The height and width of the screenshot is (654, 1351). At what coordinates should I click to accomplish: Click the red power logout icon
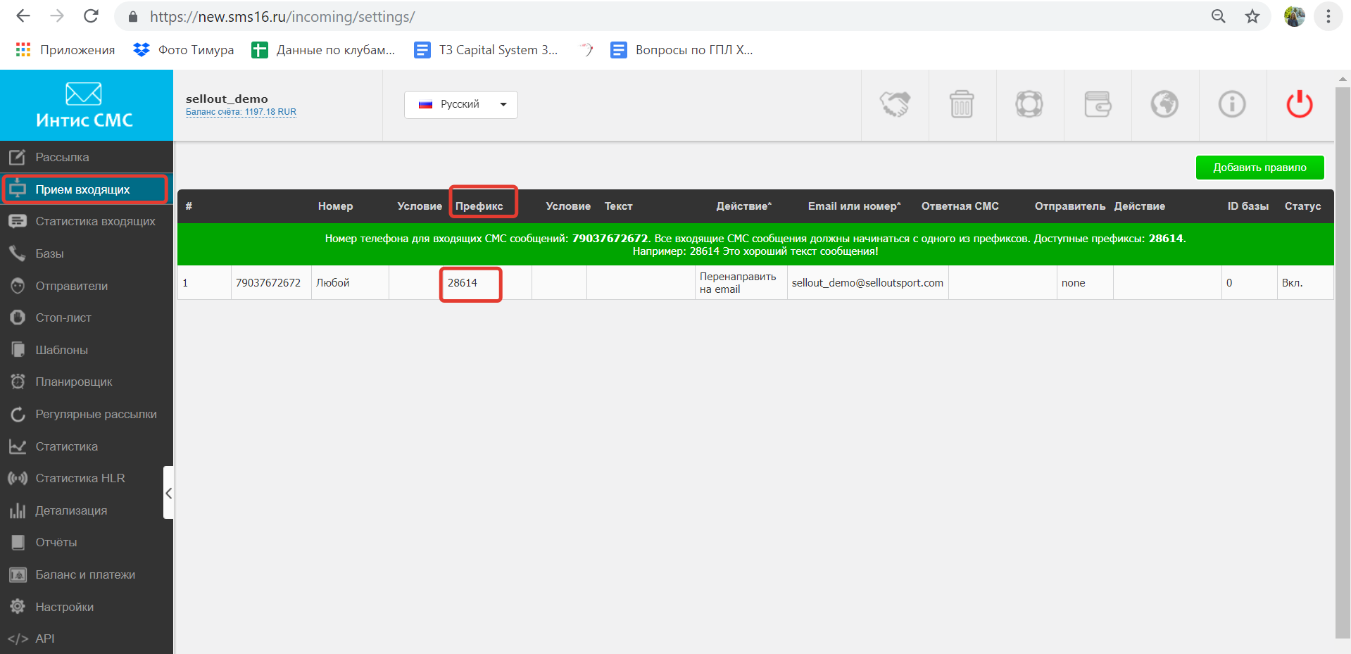point(1300,104)
